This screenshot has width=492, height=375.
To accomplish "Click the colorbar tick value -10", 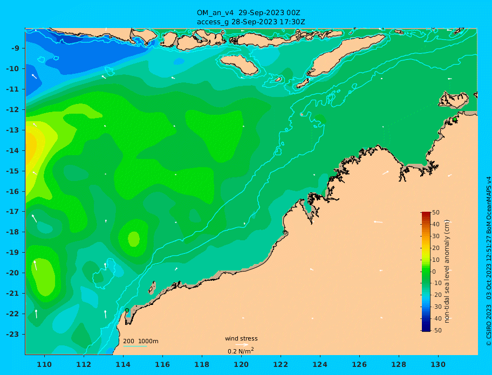I will pyautogui.click(x=436, y=283).
